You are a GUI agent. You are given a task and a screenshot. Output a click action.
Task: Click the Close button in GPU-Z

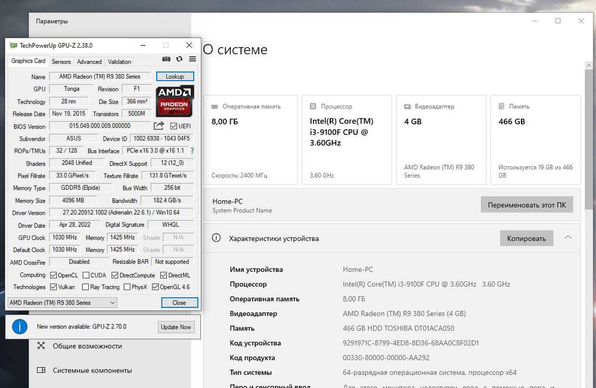179,303
